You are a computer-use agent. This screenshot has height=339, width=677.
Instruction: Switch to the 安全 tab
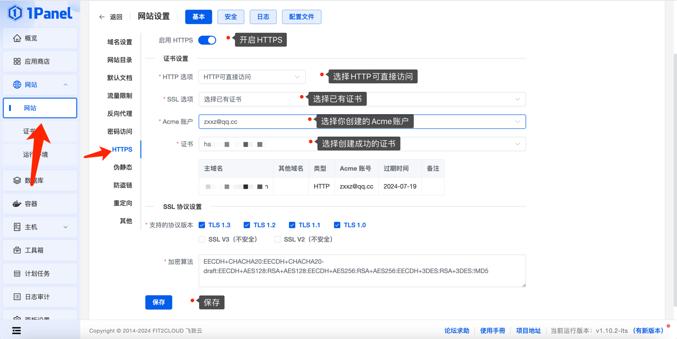(x=230, y=17)
